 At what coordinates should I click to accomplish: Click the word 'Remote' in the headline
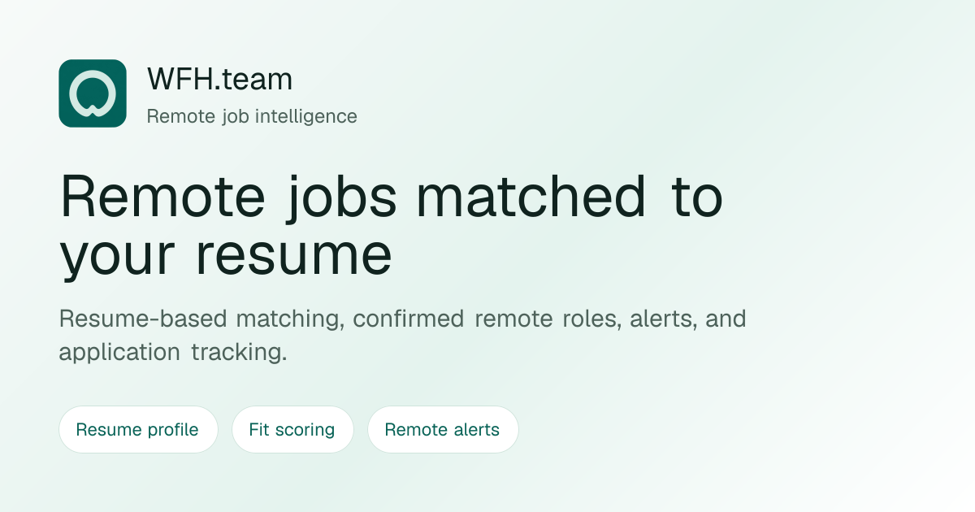pos(162,197)
